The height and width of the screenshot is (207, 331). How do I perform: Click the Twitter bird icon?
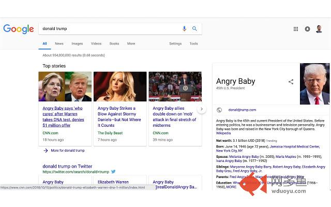tap(113, 171)
